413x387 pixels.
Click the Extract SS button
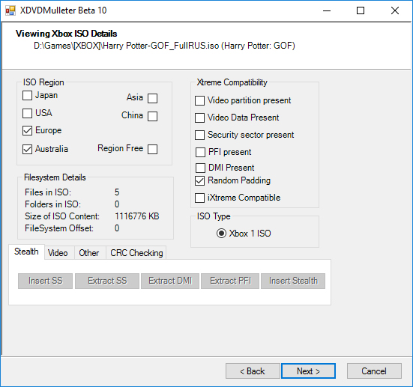tap(107, 281)
